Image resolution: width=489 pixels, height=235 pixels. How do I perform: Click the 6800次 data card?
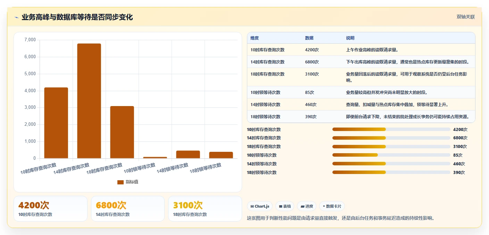128,209
